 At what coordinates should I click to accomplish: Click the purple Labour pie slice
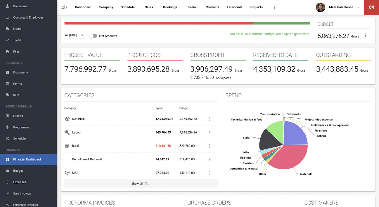[x=295, y=133]
